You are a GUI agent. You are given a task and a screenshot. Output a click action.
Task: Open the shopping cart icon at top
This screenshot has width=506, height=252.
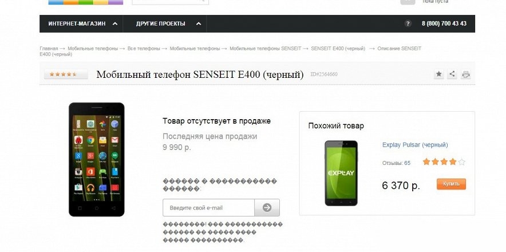coord(408,2)
